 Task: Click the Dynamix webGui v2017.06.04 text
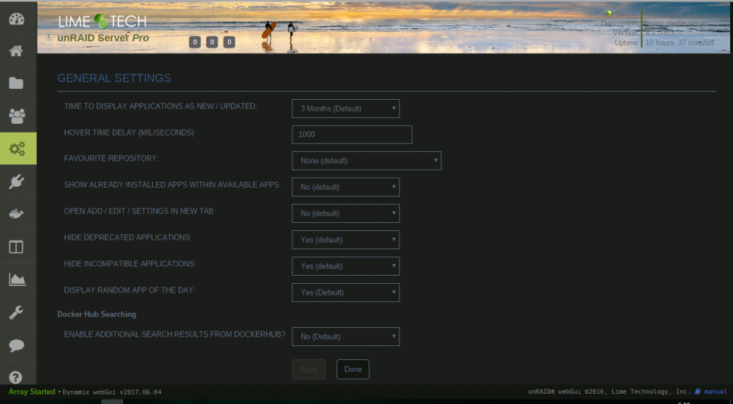click(x=112, y=392)
